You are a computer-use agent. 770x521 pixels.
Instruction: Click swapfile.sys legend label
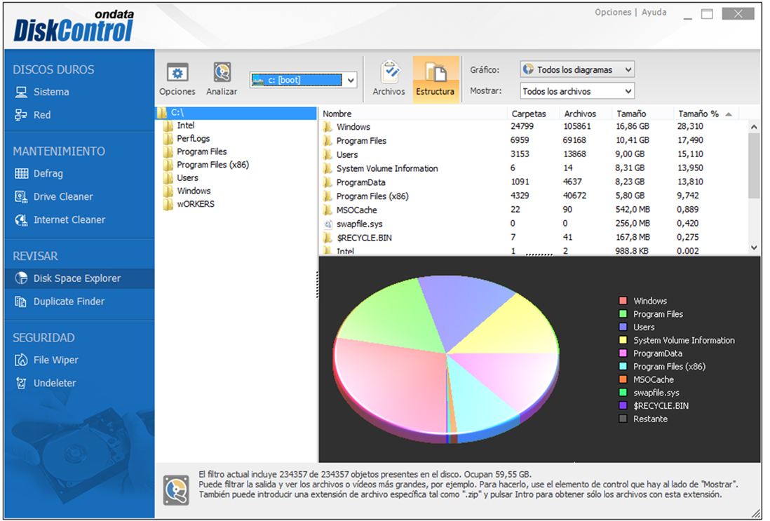coord(656,393)
